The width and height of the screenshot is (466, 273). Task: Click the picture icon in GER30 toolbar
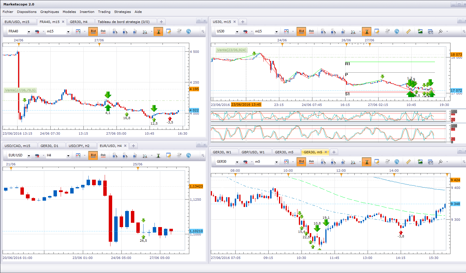(420, 162)
